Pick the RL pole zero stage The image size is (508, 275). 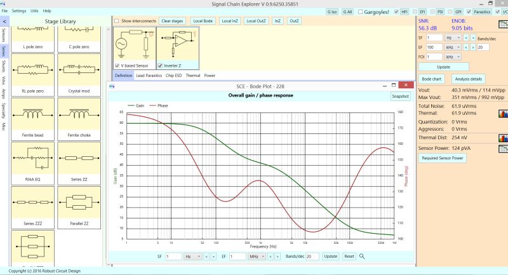click(33, 75)
